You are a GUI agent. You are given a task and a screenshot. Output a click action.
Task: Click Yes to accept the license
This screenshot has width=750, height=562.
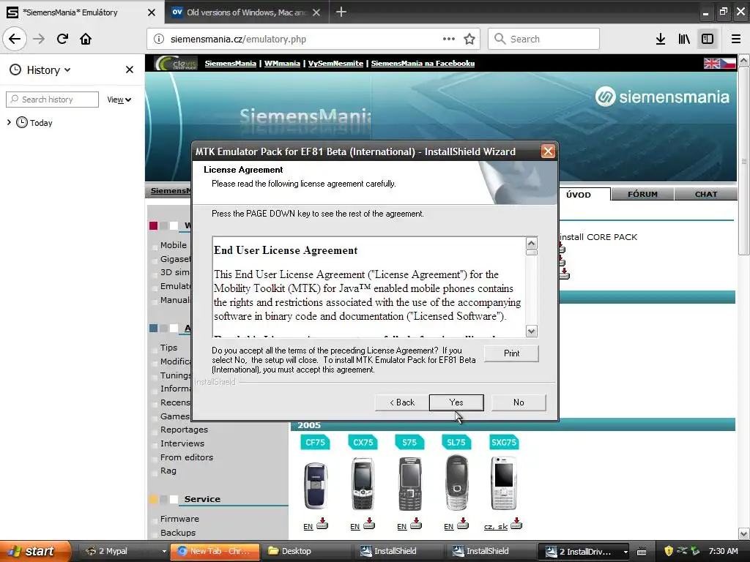(456, 402)
